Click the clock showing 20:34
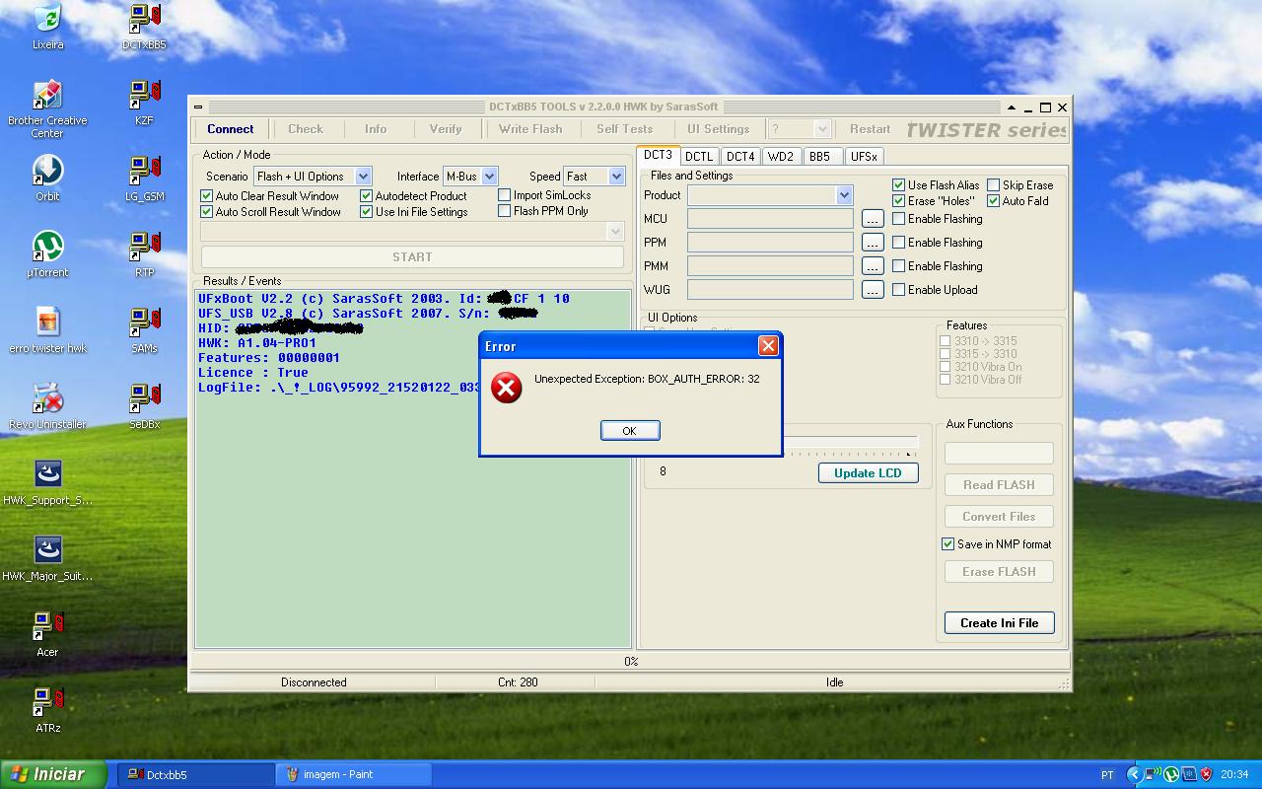The image size is (1262, 789). 1234,775
